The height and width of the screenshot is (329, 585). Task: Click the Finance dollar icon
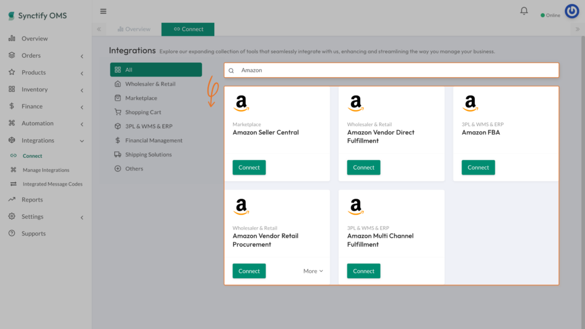12,106
